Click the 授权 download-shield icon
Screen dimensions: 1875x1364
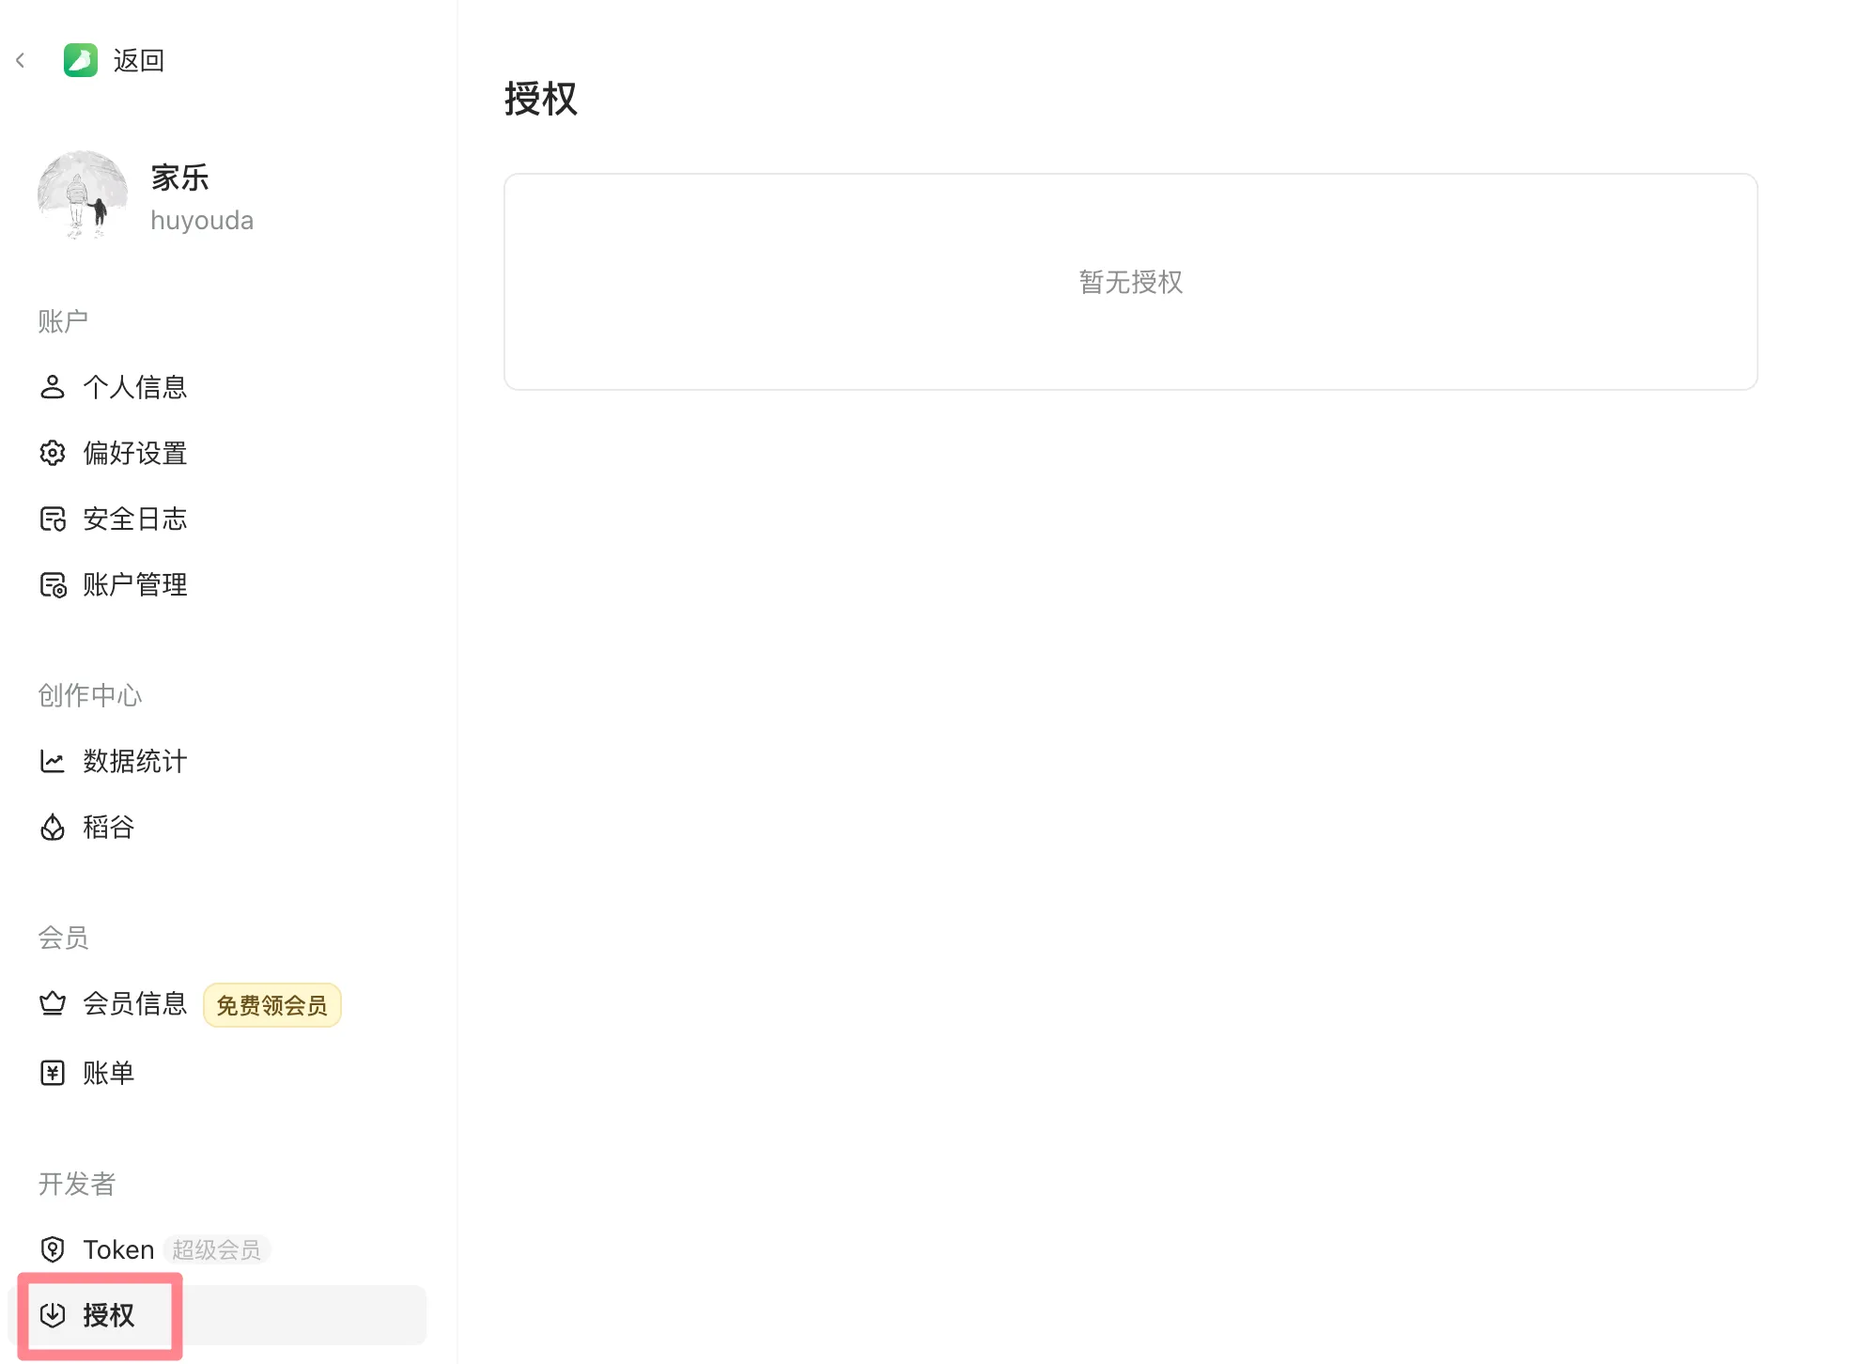tap(53, 1315)
